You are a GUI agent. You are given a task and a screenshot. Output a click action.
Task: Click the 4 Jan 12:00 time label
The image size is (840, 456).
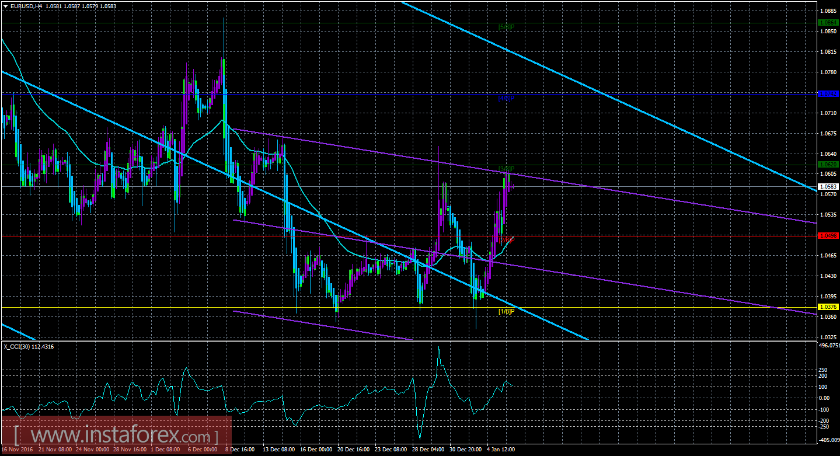coord(500,450)
